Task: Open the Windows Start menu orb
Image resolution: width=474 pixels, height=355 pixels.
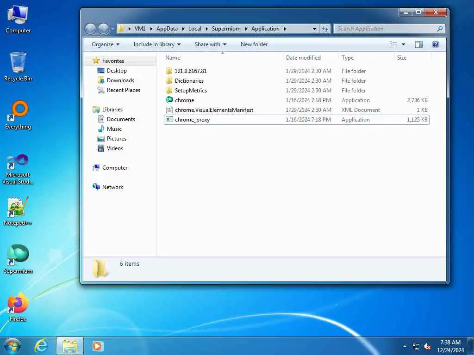Action: click(12, 346)
